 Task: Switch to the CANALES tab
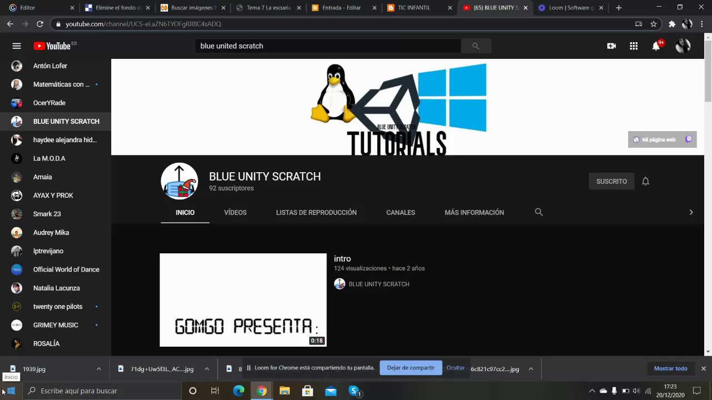pyautogui.click(x=400, y=212)
